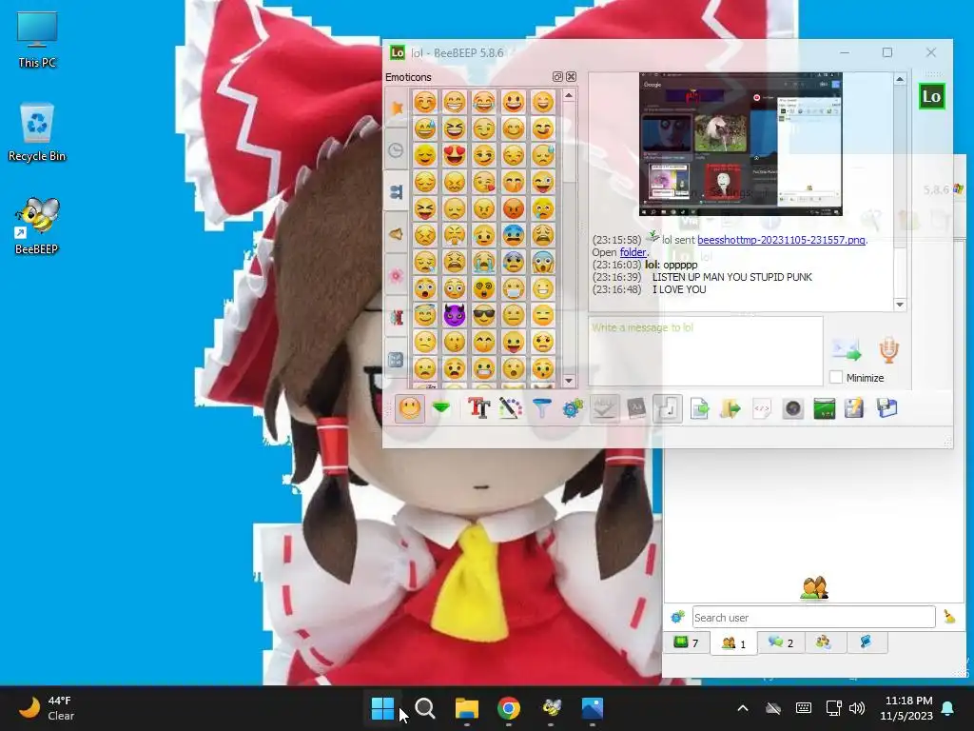Expand hidden system tray icons chevron
The width and height of the screenshot is (974, 731).
[x=742, y=708]
